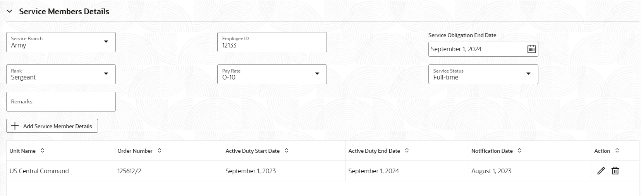Sort by Notification Date column

pos(519,150)
